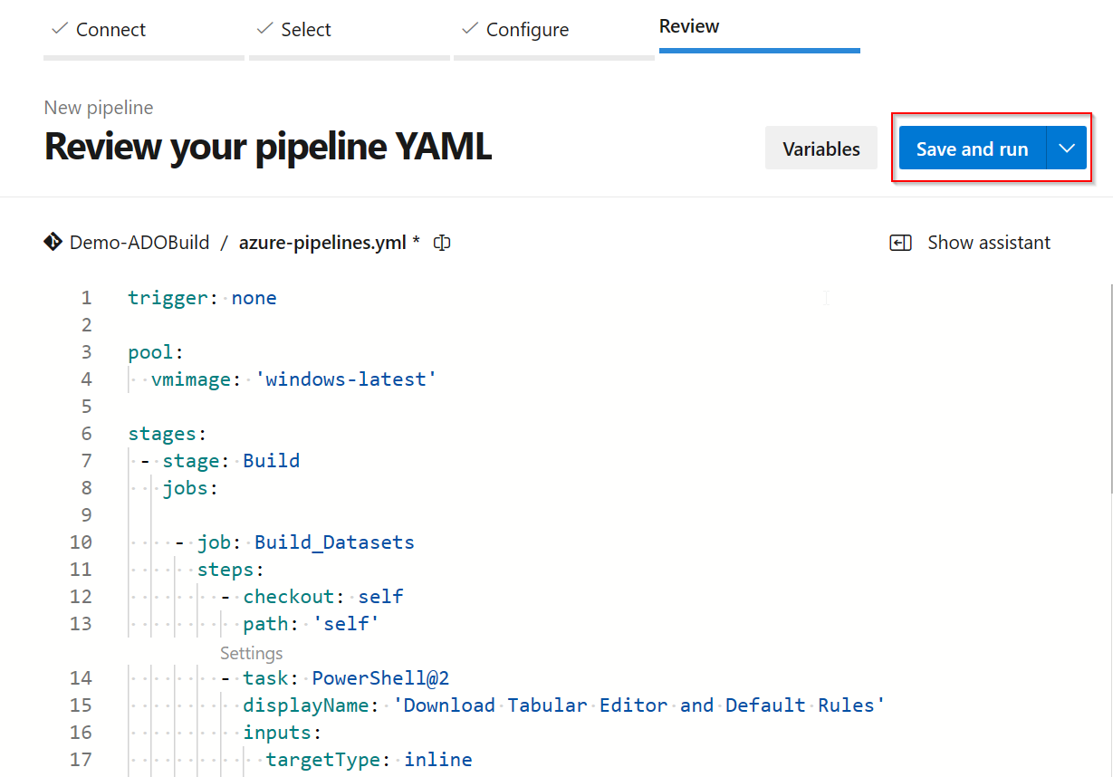Open the Variables panel

pos(820,148)
